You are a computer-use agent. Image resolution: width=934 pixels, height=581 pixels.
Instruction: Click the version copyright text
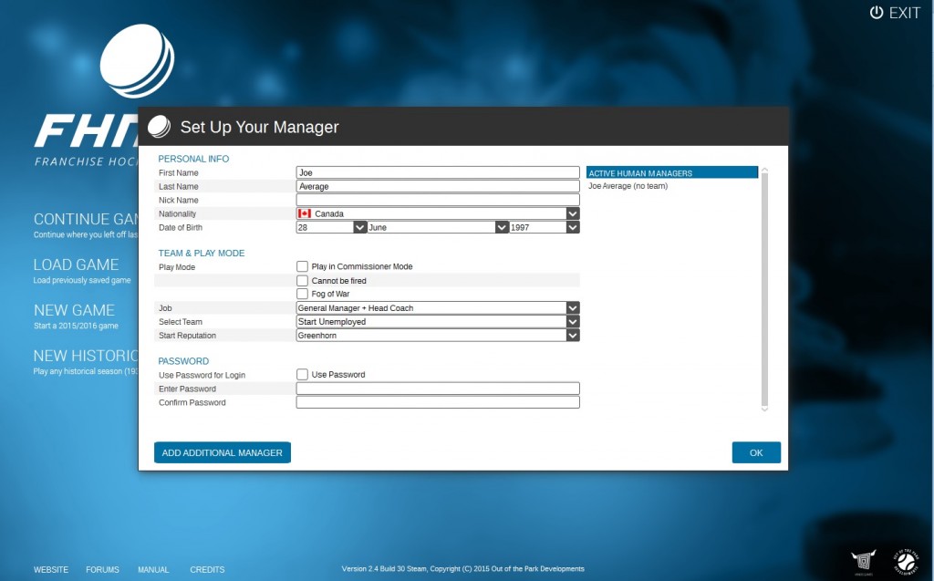pyautogui.click(x=462, y=568)
